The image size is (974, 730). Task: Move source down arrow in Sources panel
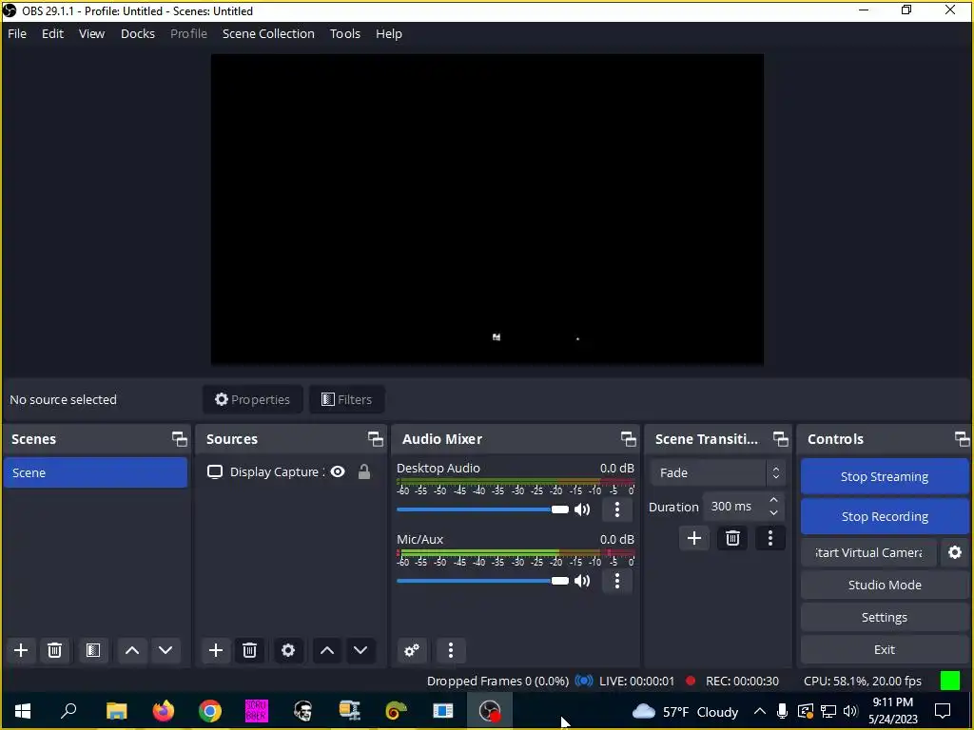click(x=360, y=650)
